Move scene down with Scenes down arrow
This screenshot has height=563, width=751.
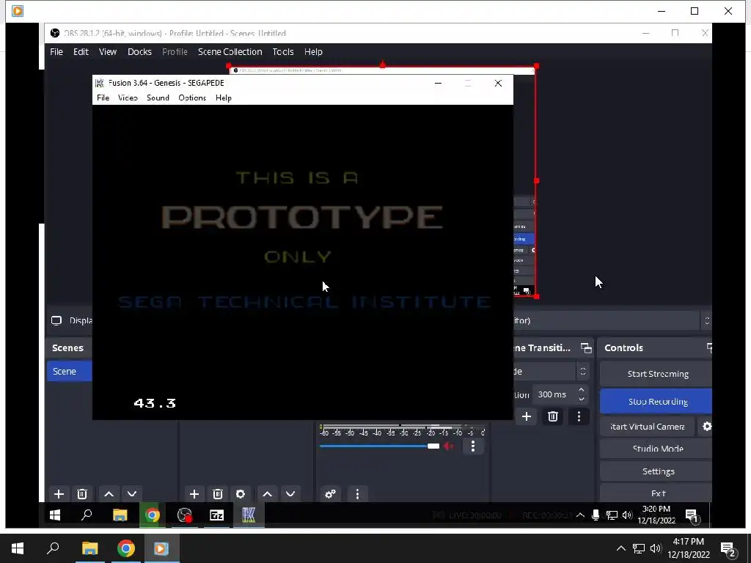click(132, 493)
